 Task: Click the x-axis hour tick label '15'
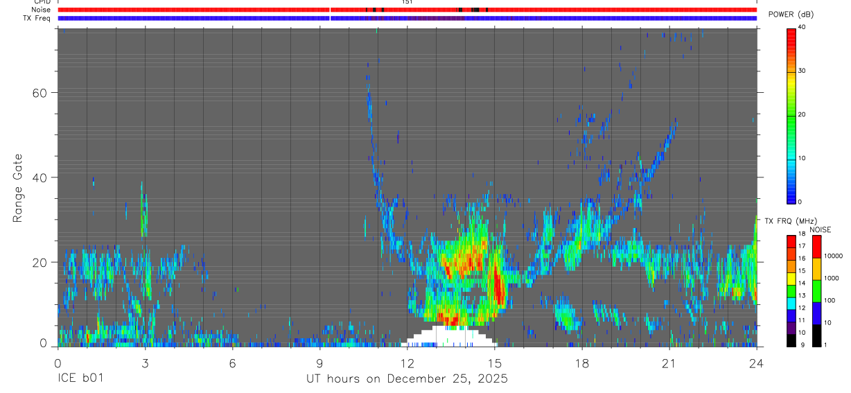click(495, 363)
